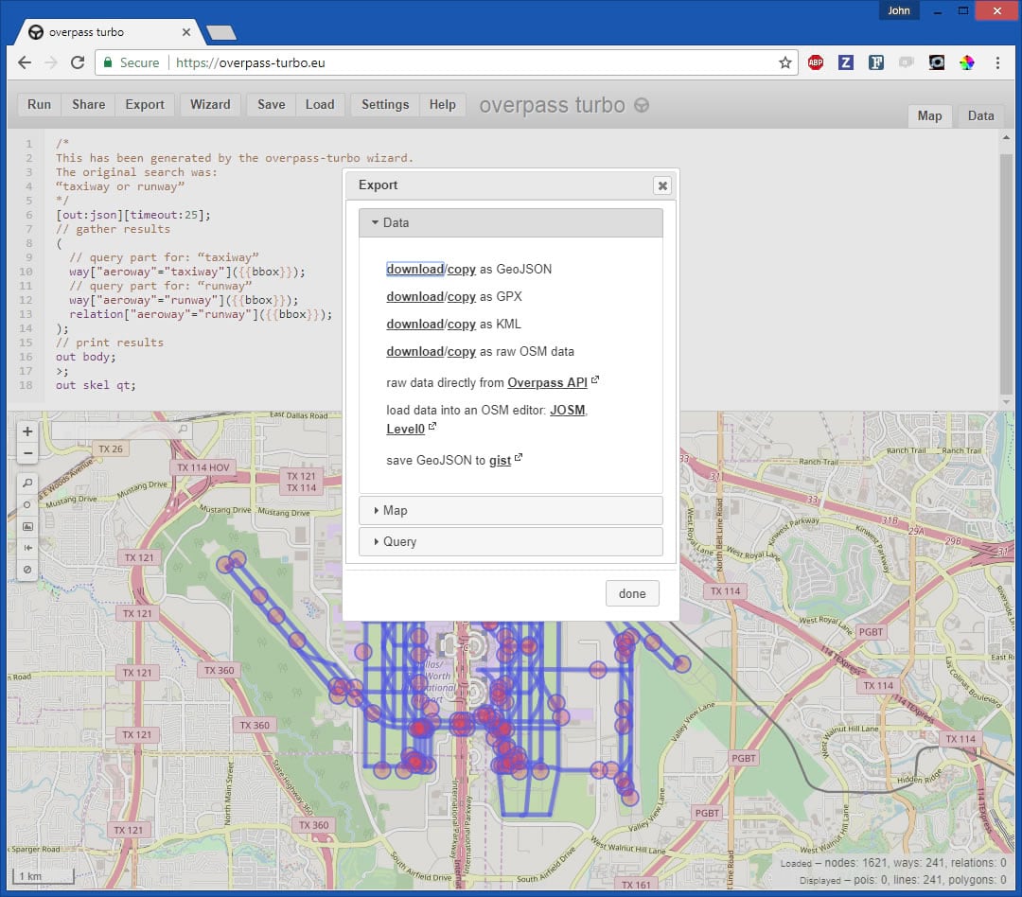Switch to the Data tab
Screen dimensions: 1022x897
click(x=980, y=115)
